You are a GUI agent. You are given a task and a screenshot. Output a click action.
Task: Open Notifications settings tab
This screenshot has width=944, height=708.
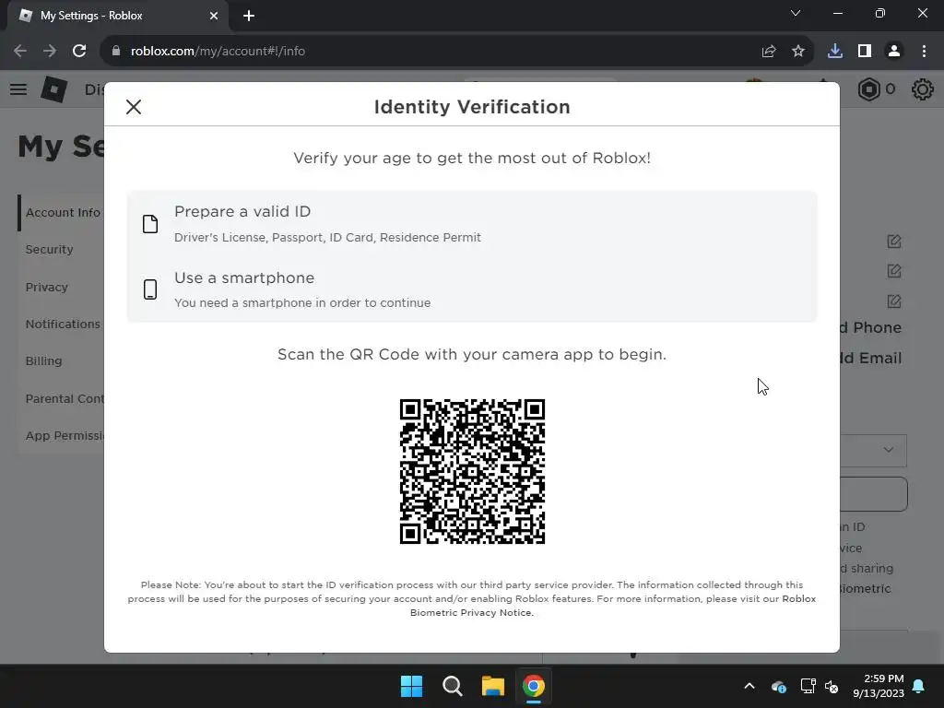(63, 324)
